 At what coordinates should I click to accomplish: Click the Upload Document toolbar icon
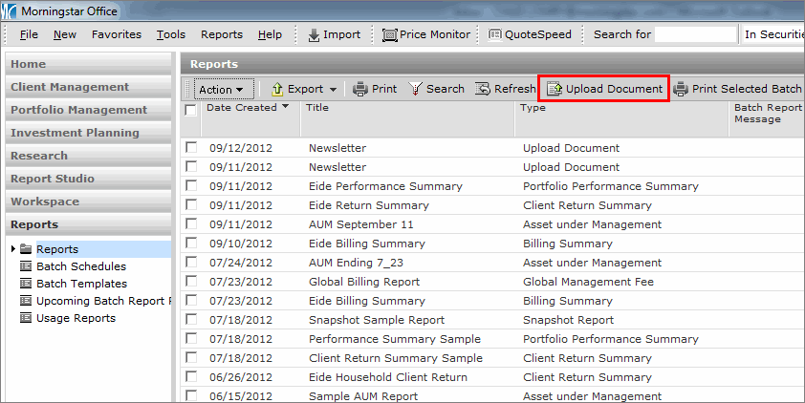[555, 89]
